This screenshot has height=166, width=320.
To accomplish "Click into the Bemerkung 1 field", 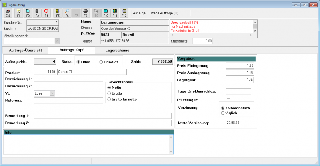I will click(102, 116).
